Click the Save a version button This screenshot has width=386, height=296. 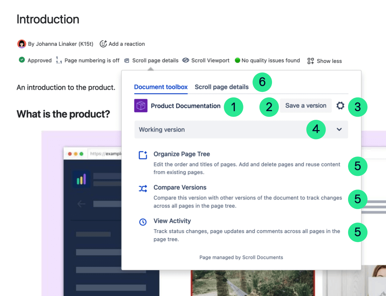click(306, 105)
